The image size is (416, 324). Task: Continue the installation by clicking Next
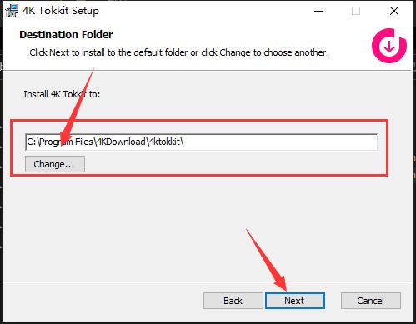click(295, 301)
